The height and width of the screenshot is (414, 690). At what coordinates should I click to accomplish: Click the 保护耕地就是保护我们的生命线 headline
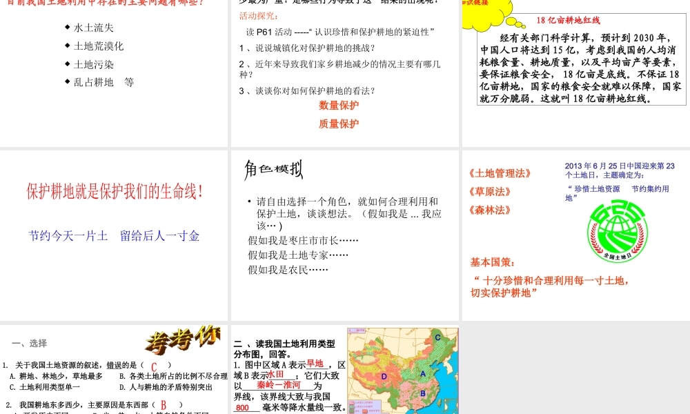(x=115, y=191)
